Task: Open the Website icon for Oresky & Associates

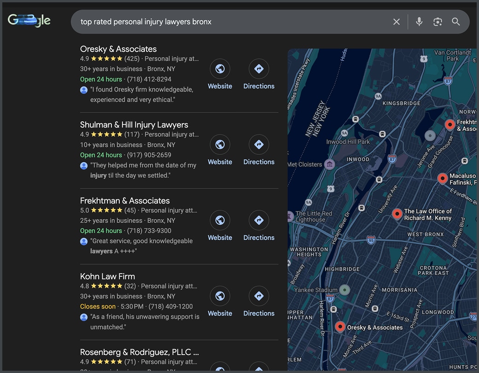Action: (x=220, y=68)
